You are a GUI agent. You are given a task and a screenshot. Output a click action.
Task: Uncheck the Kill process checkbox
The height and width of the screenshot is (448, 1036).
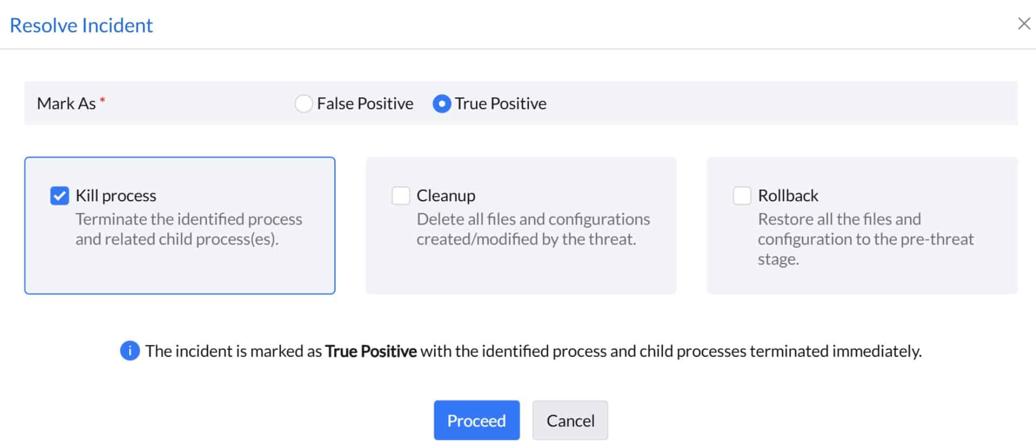pyautogui.click(x=59, y=195)
